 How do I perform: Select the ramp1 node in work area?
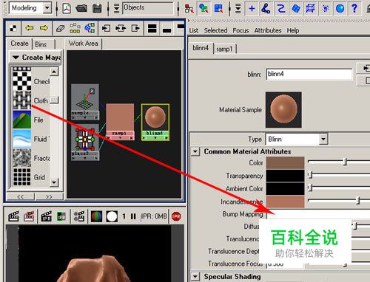tap(120, 122)
